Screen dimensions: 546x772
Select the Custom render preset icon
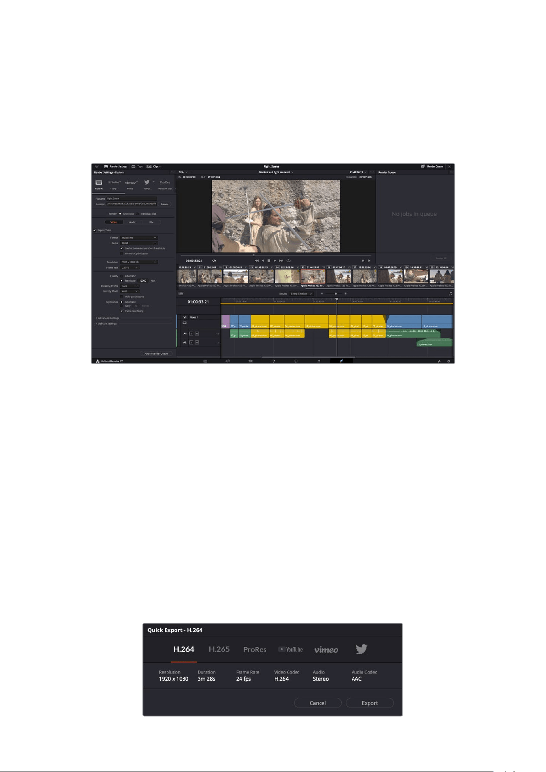click(x=98, y=182)
